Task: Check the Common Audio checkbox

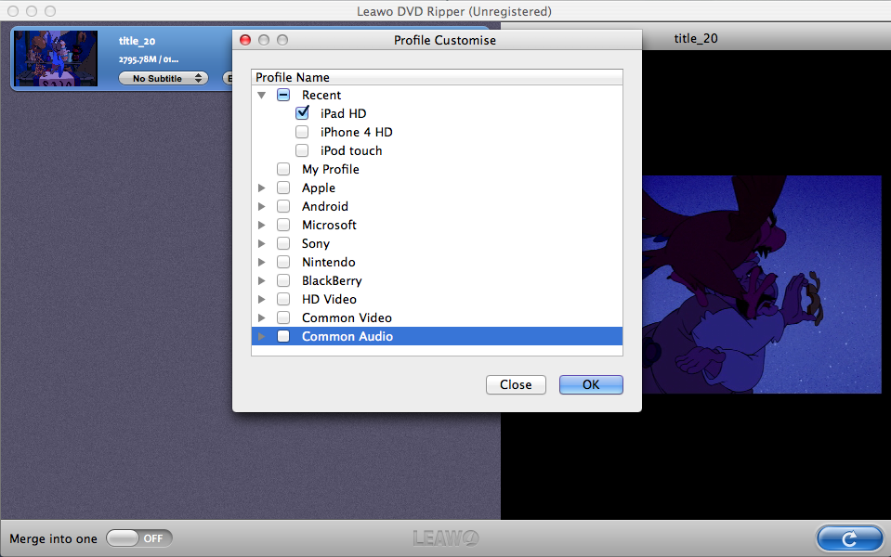Action: pyautogui.click(x=283, y=336)
